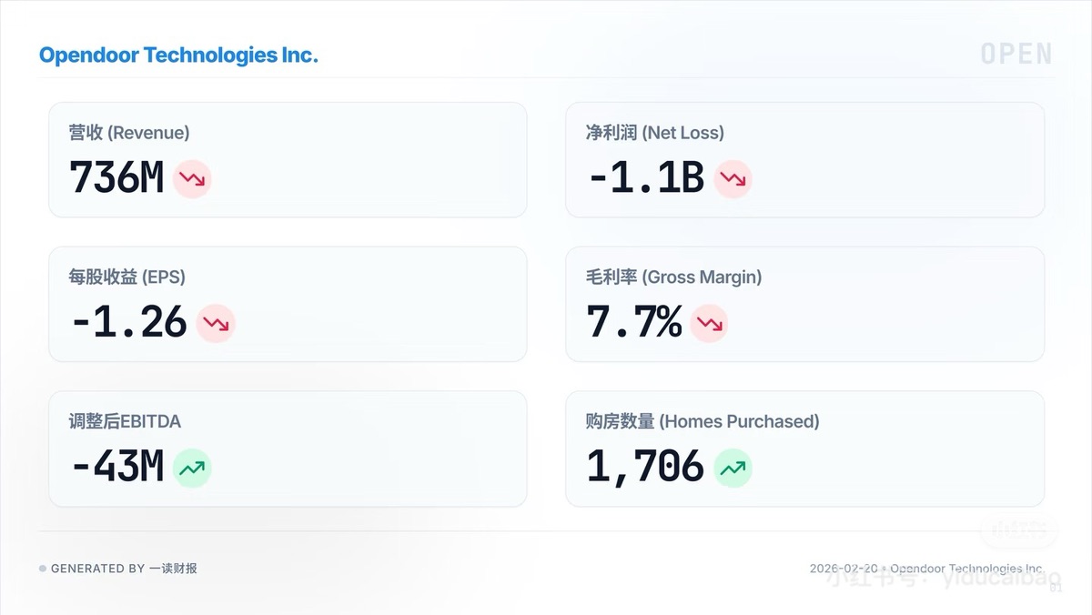Click the downward trend icon beside 736M revenue
The height and width of the screenshot is (615, 1092).
tap(192, 179)
